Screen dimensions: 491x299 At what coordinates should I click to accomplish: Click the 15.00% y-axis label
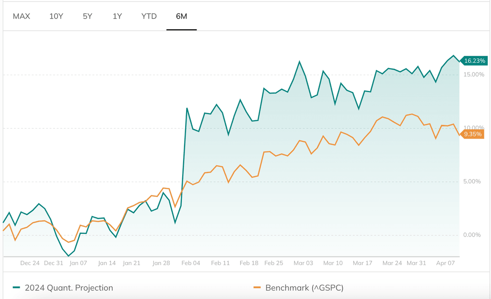click(473, 75)
